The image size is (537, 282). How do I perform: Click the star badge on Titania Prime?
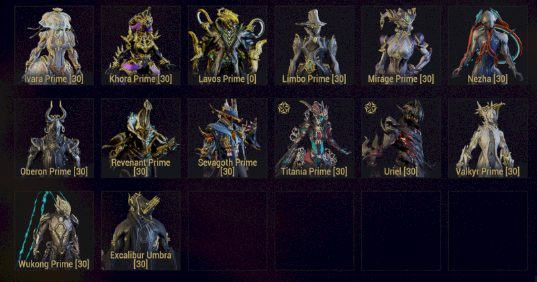pyautogui.click(x=284, y=108)
